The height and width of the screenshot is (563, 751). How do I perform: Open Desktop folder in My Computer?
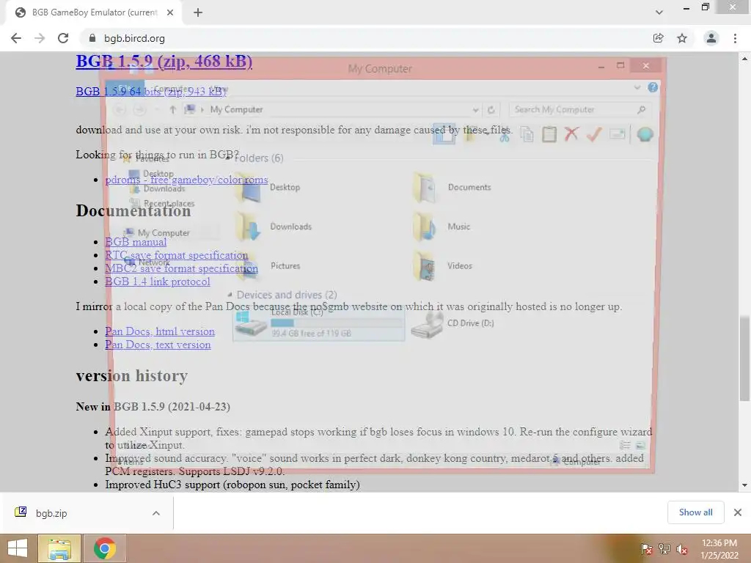268,187
